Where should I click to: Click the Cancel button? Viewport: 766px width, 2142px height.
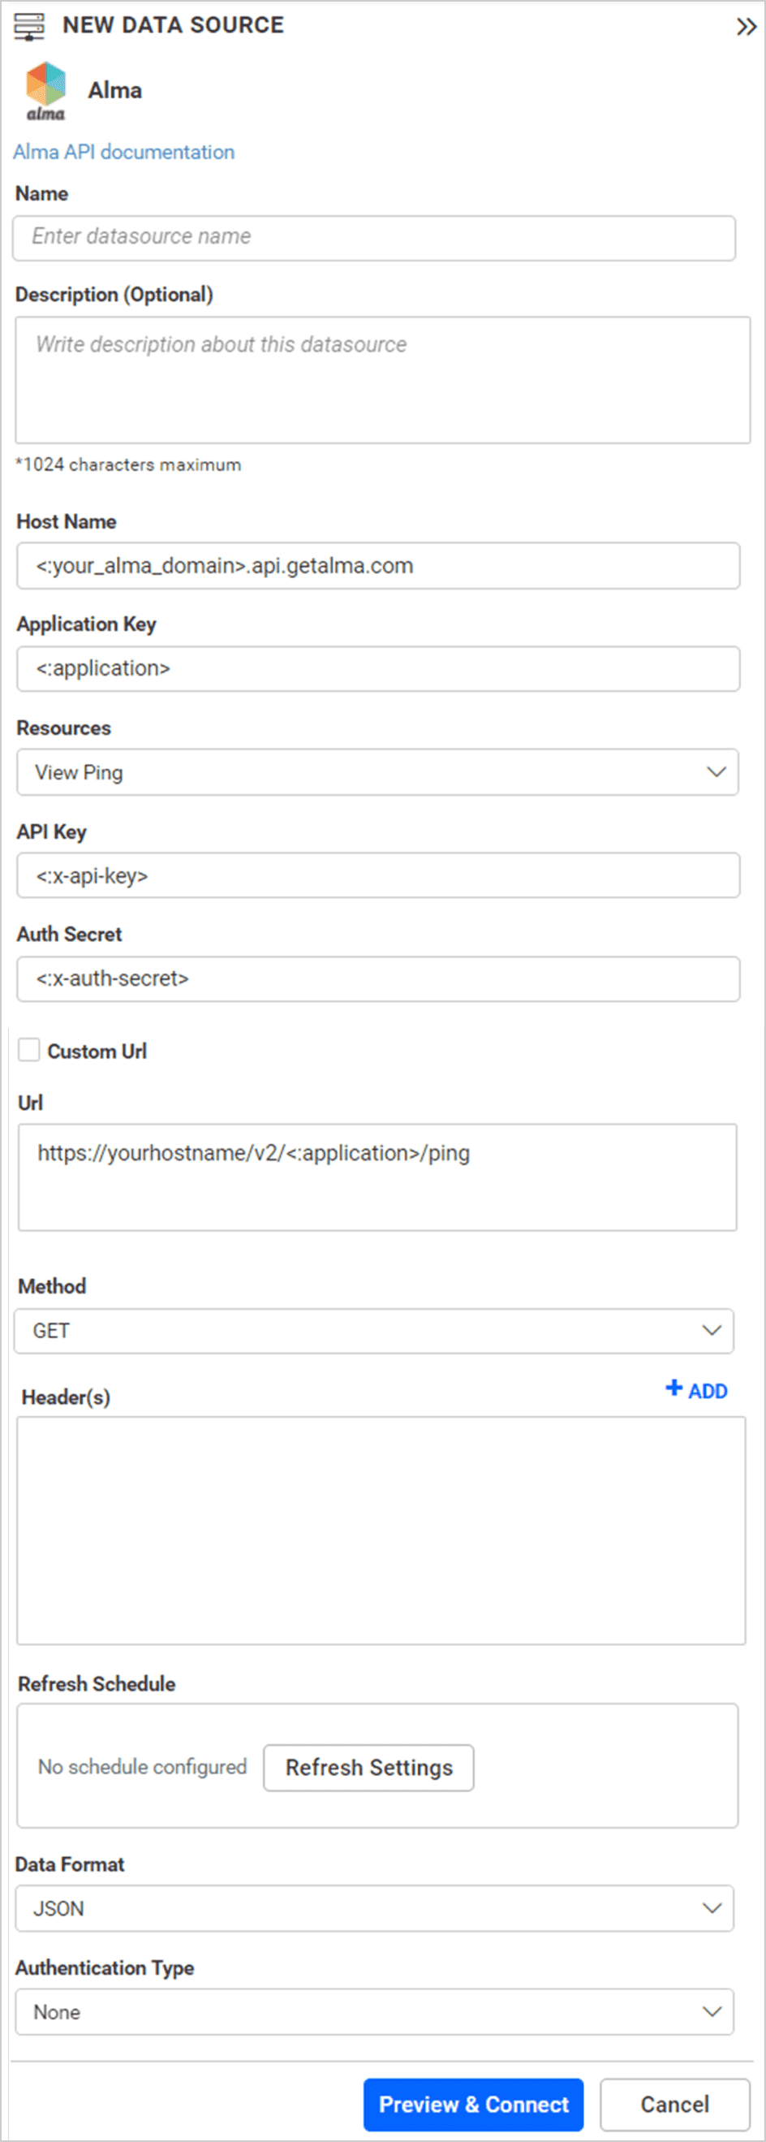(674, 2105)
